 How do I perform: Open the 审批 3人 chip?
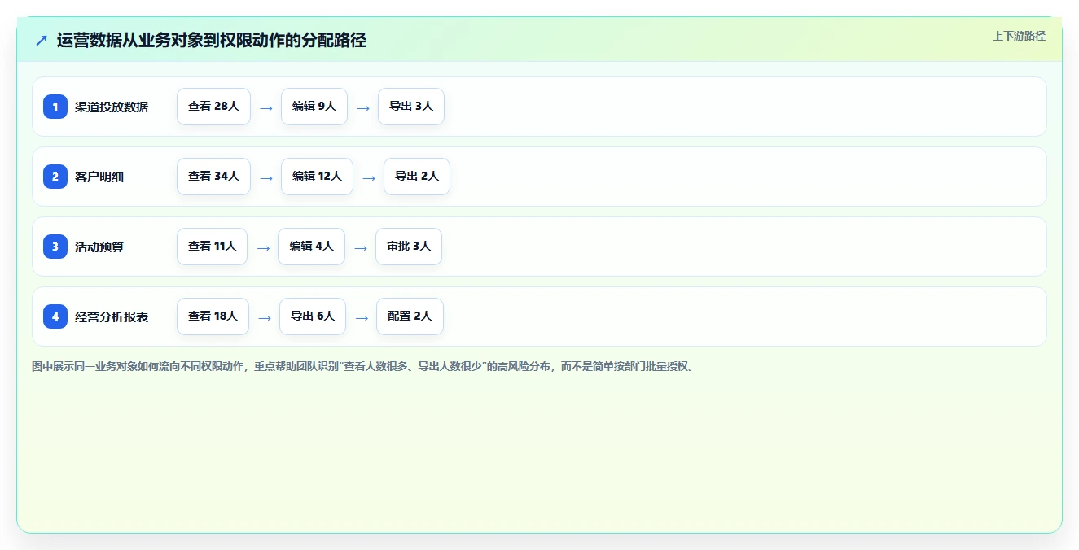tap(409, 247)
